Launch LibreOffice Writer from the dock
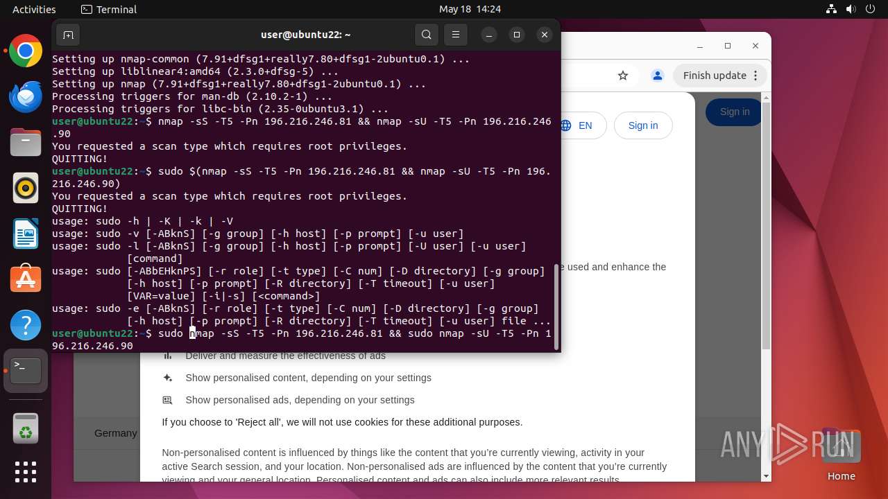This screenshot has height=499, width=888. click(26, 234)
